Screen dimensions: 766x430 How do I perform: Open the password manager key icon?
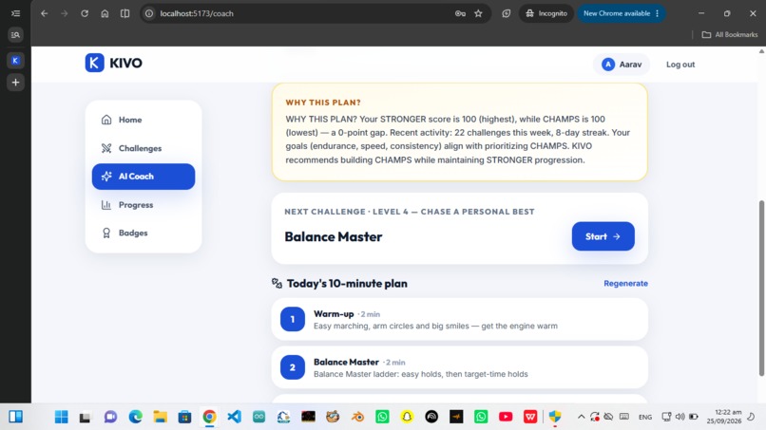(460, 13)
